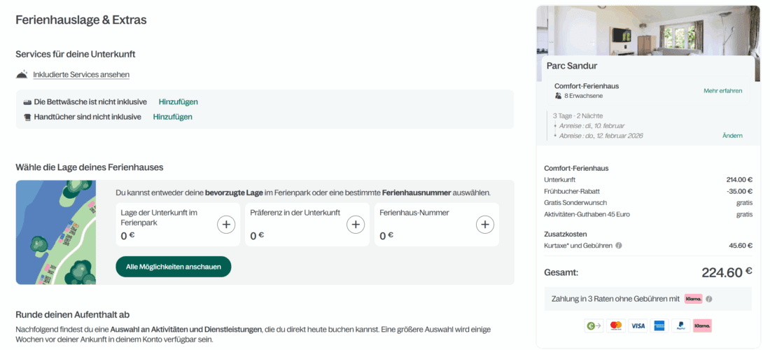Click the holiday park map thumbnail
The image size is (770, 350).
point(56,232)
